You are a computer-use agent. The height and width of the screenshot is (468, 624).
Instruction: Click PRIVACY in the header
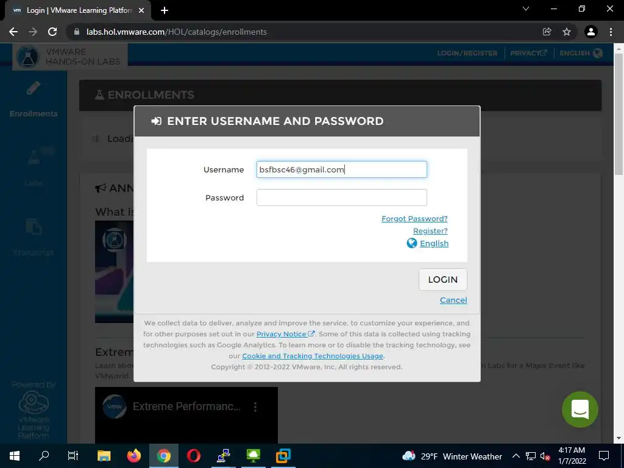click(528, 53)
